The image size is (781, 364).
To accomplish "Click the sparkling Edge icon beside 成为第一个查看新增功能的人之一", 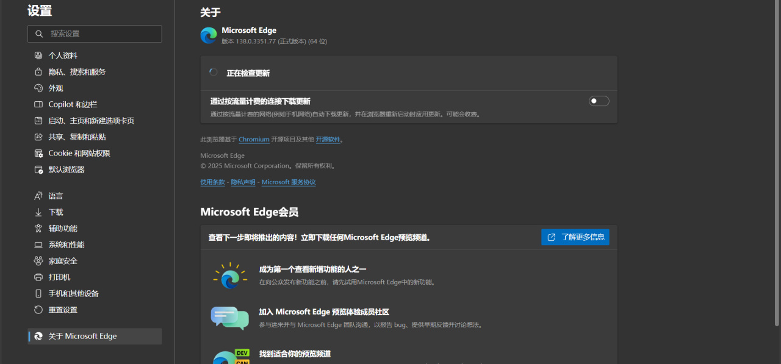I will point(230,276).
